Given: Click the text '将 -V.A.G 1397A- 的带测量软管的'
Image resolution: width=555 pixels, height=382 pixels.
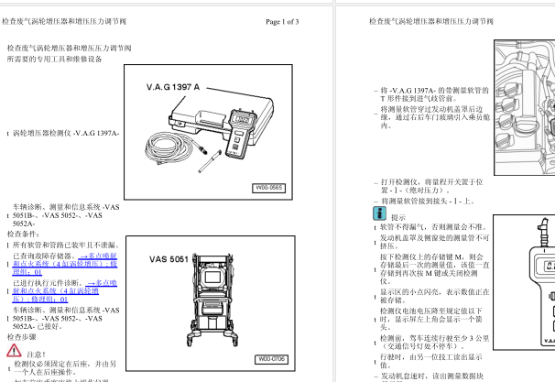Looking at the screenshot, I should coord(435,91).
